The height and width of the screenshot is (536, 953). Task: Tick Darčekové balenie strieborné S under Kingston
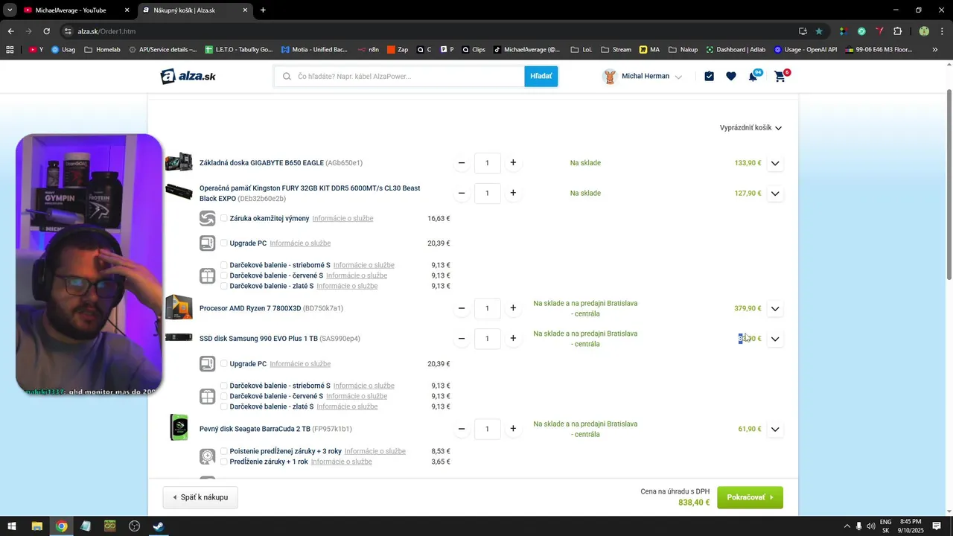224,265
